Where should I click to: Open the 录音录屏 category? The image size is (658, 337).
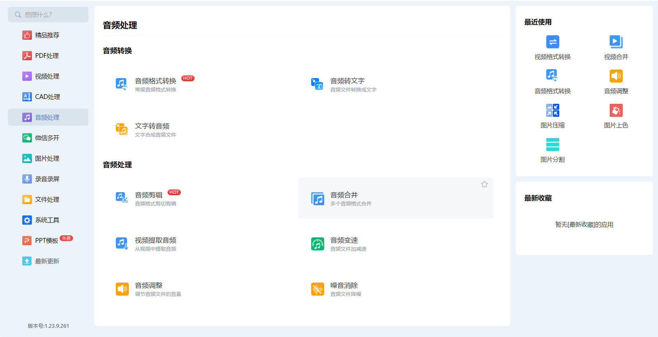(48, 179)
